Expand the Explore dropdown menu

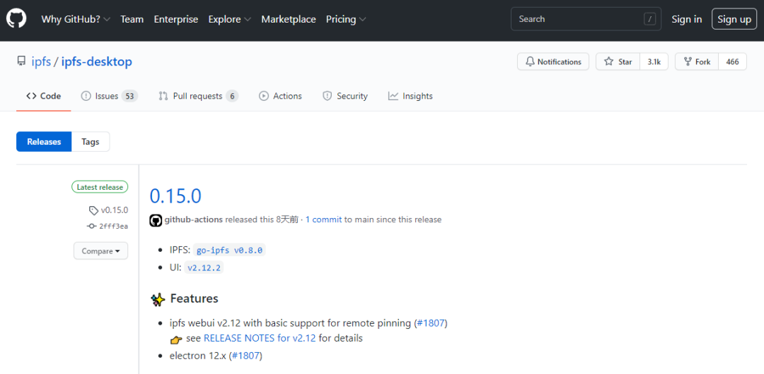pos(229,20)
